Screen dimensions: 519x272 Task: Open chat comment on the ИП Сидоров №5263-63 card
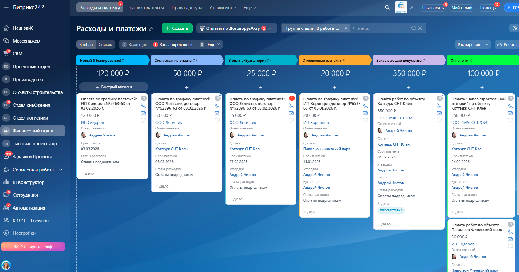143,121
